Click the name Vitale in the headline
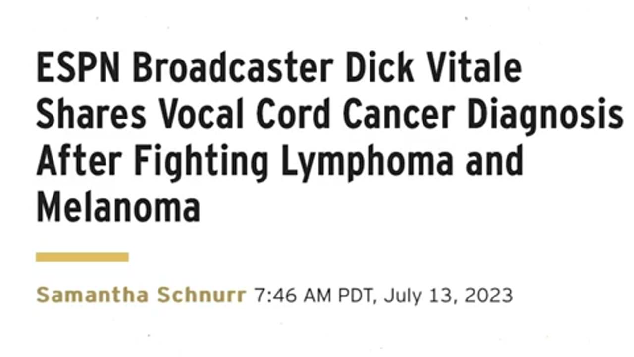Image resolution: width=634 pixels, height=357 pixels. click(x=472, y=68)
